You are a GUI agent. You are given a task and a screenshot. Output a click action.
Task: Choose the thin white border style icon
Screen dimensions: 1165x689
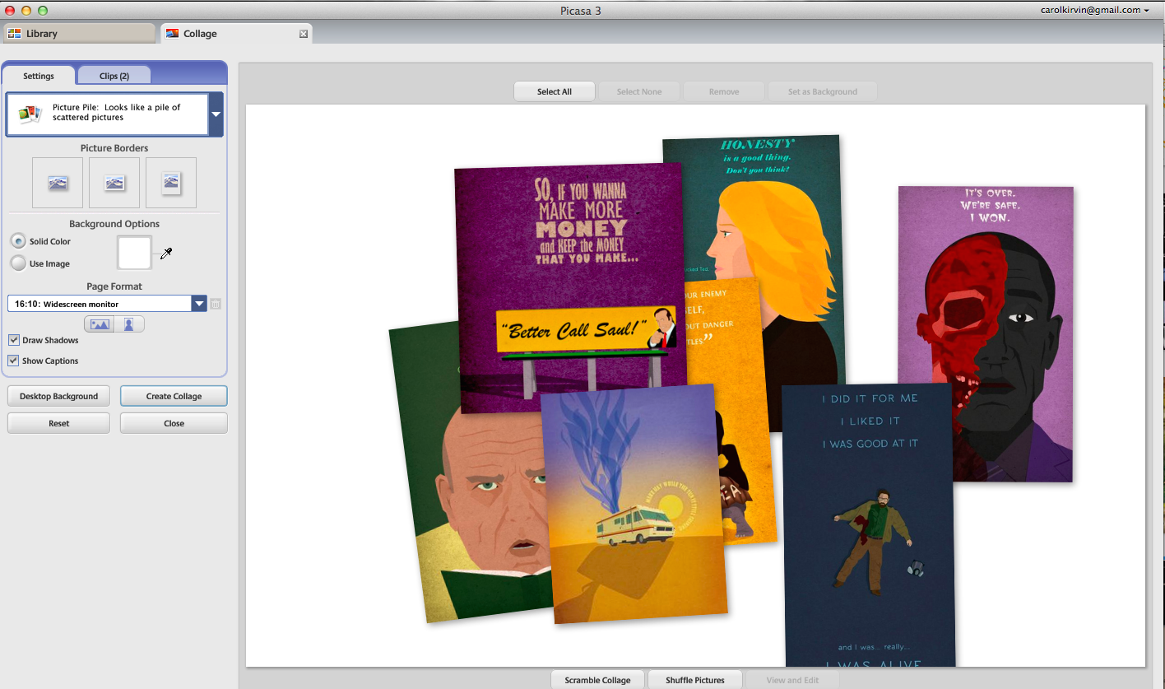point(114,183)
